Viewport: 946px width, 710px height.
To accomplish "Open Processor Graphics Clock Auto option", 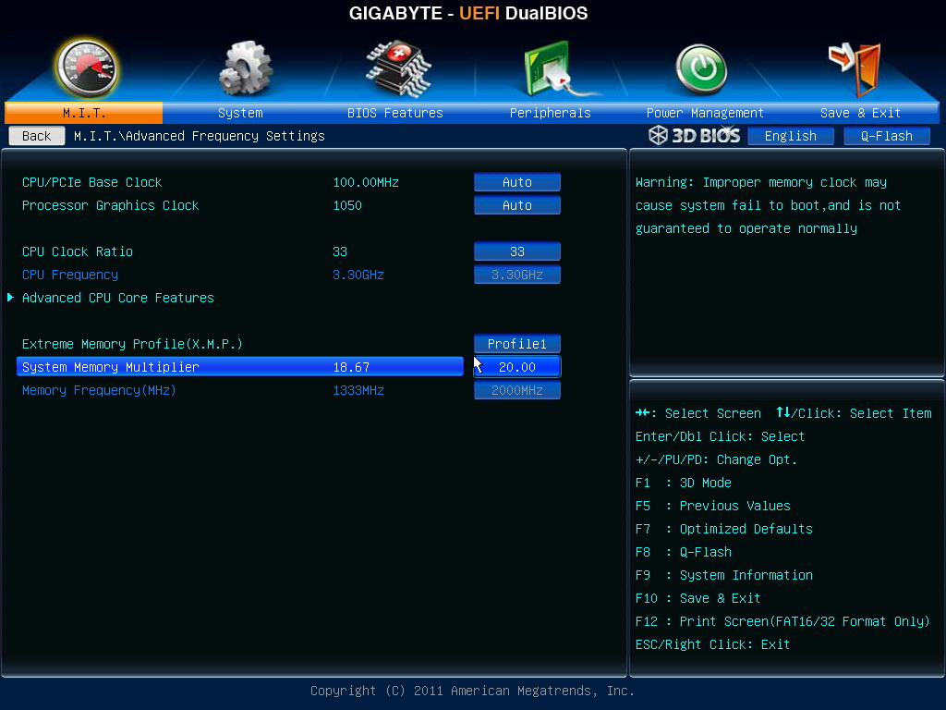I will tap(517, 205).
